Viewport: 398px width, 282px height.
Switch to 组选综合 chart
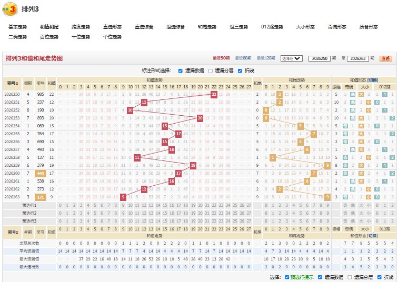[175, 27]
